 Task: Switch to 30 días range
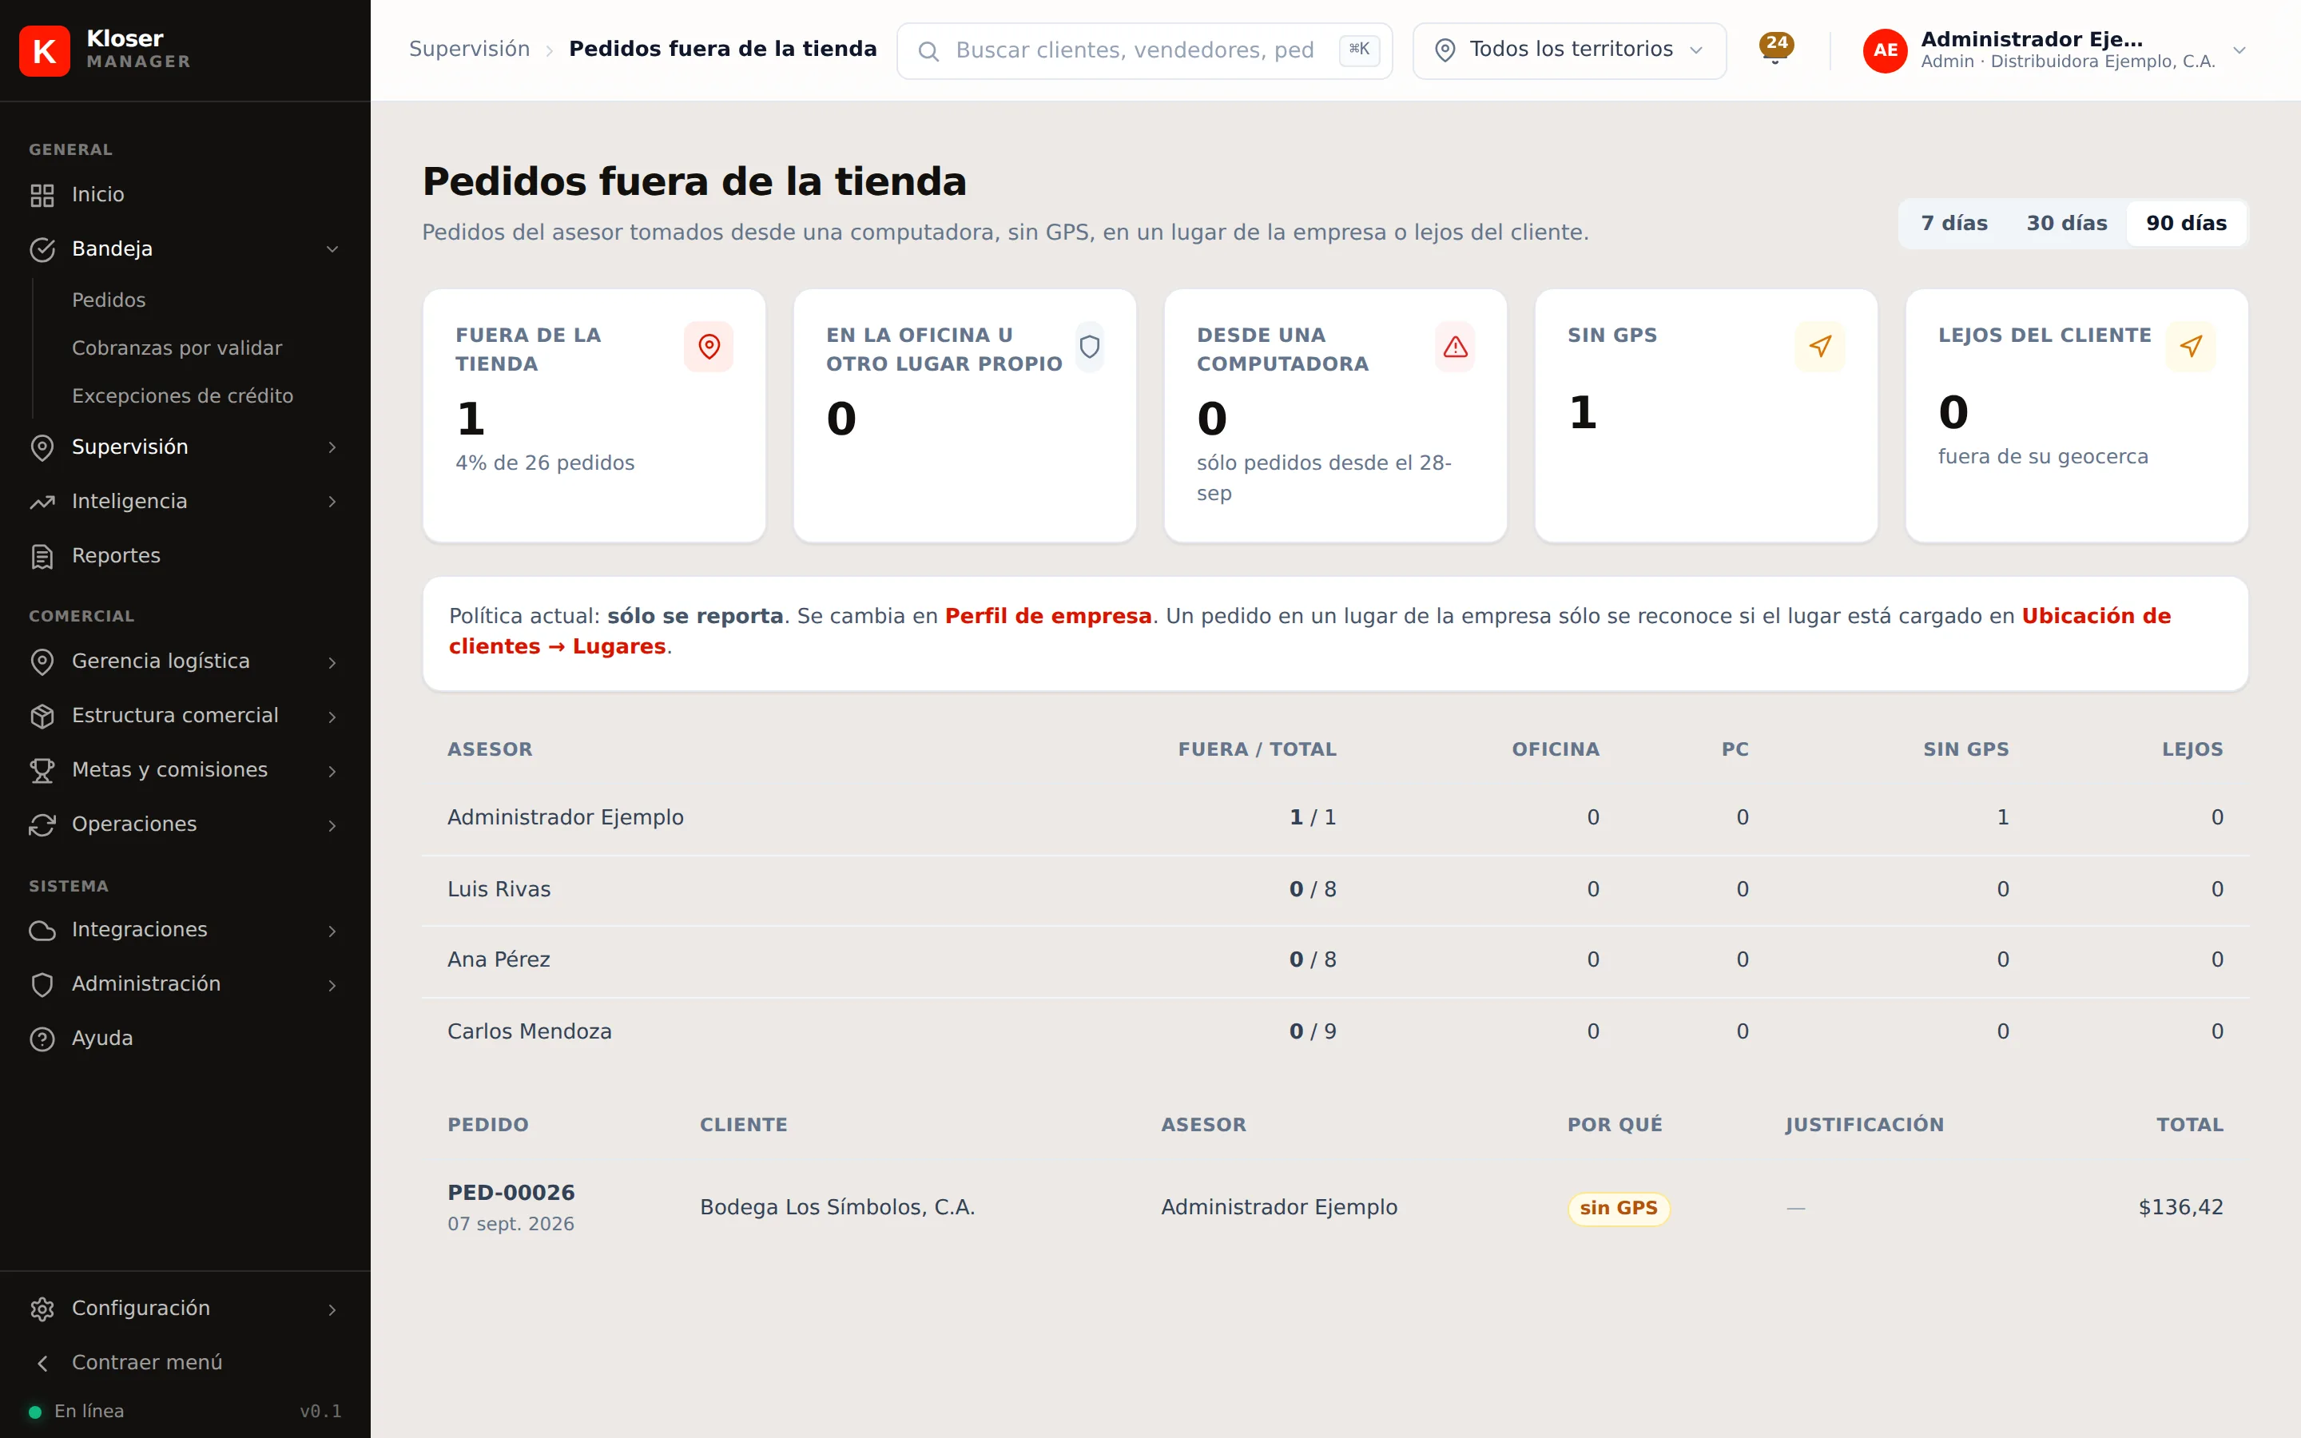pyautogui.click(x=2066, y=224)
